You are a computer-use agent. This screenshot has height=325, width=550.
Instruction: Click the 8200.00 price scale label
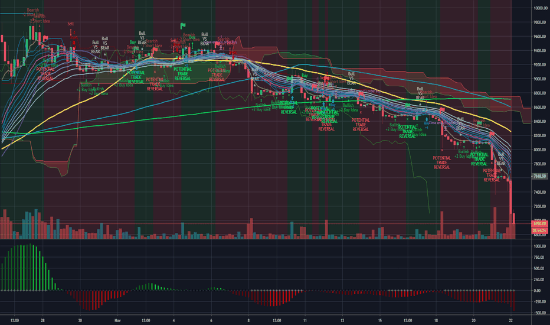tap(540, 135)
